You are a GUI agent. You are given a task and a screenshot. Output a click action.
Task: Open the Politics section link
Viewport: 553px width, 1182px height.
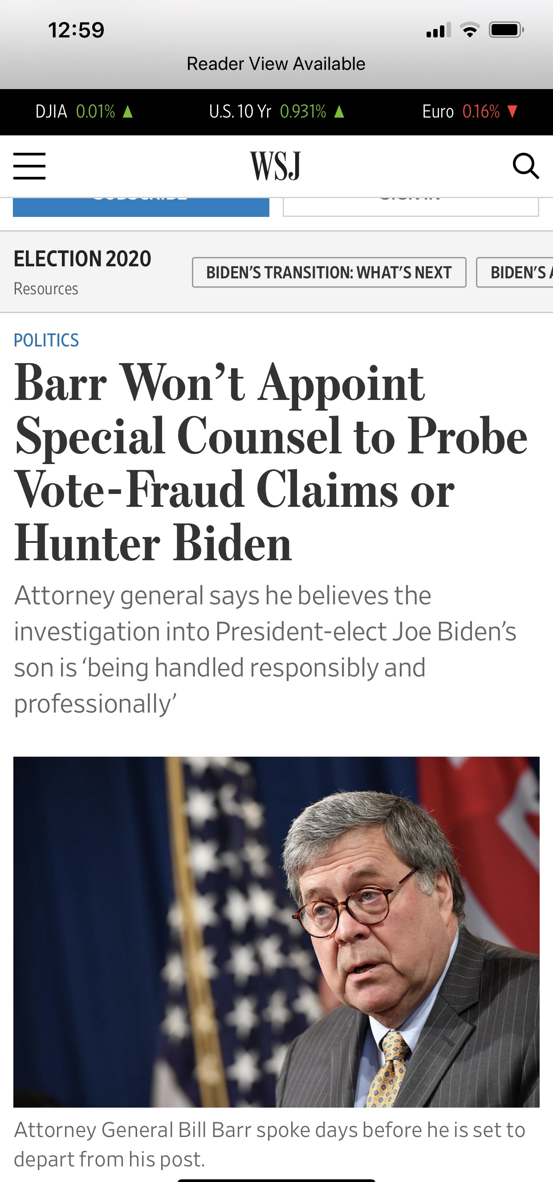click(x=46, y=340)
